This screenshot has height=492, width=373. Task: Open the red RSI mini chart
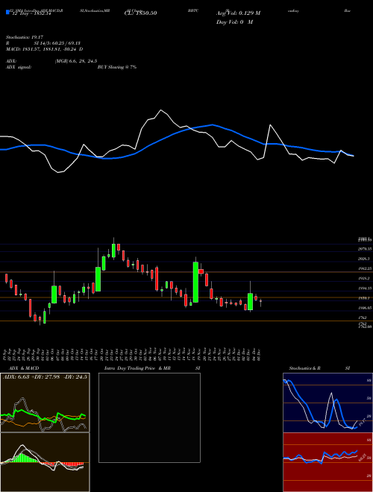[327, 462]
